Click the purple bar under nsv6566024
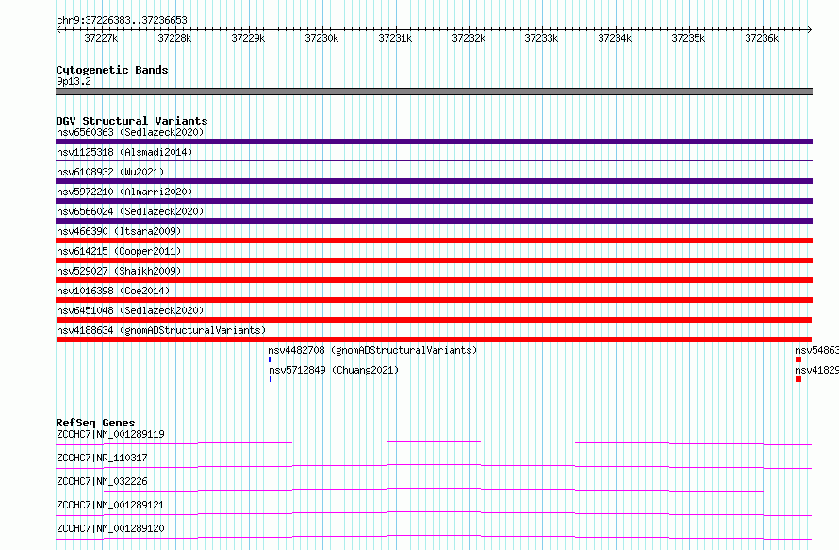 click(x=434, y=221)
